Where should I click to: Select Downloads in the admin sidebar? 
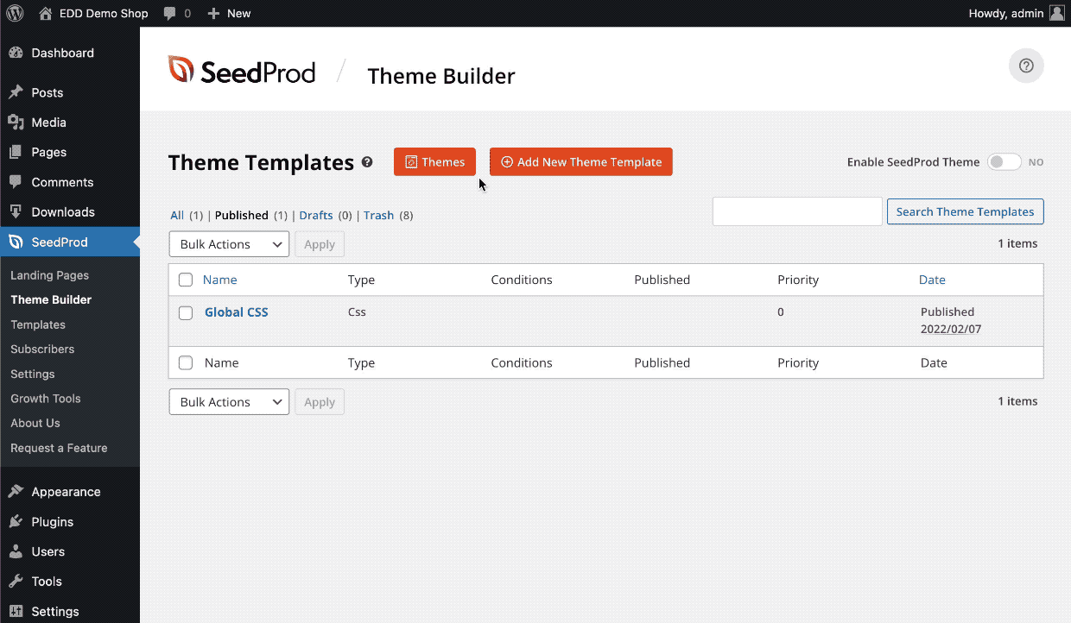point(64,211)
